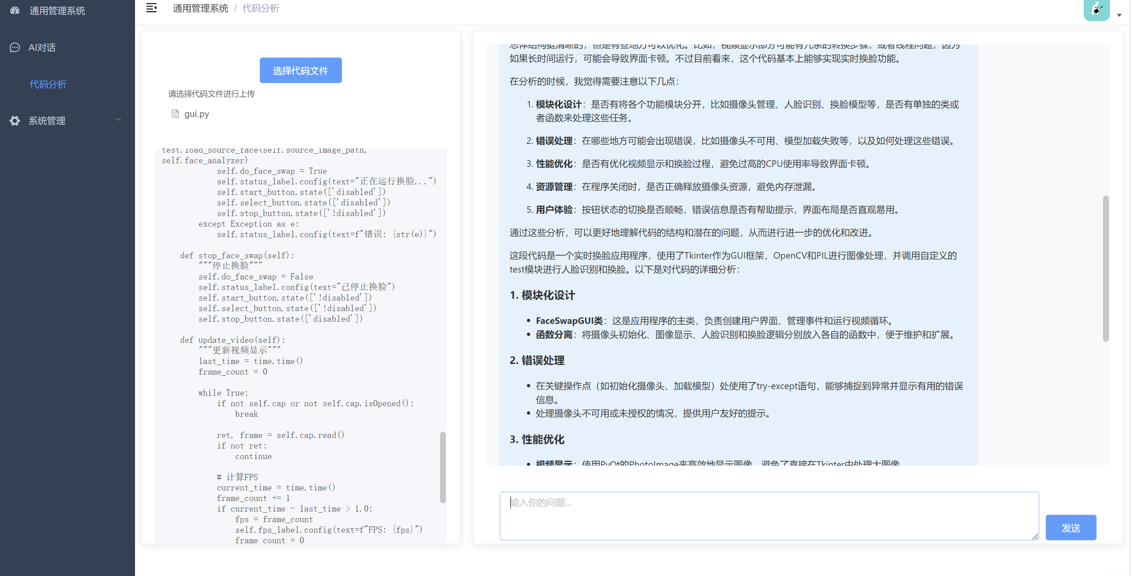Screen dimensions: 1133x576
Task: Open the avatar dropdown caret
Action: click(1119, 15)
